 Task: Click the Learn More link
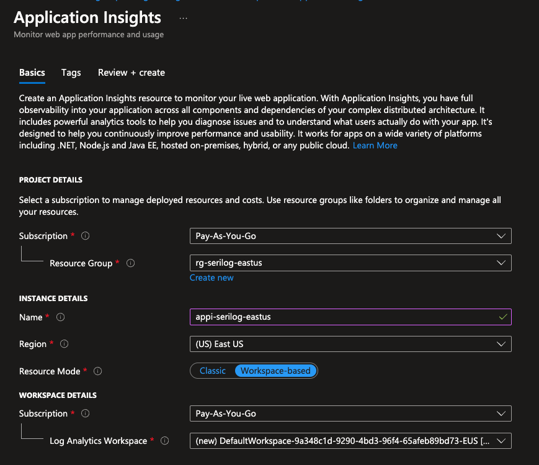pos(375,145)
